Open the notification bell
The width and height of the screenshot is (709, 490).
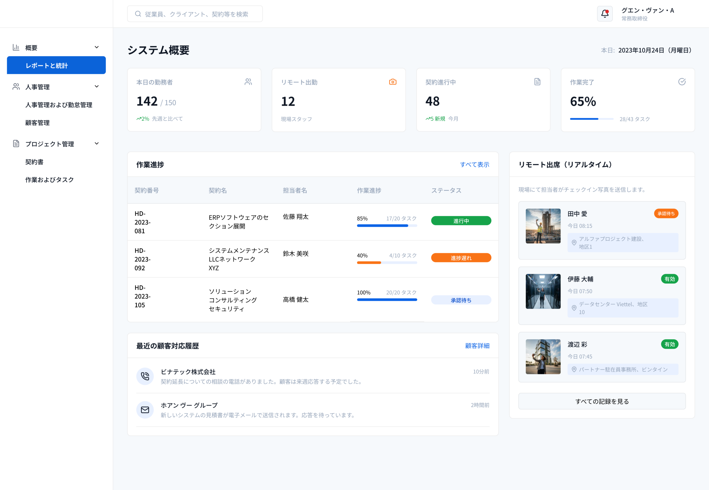[x=605, y=14]
